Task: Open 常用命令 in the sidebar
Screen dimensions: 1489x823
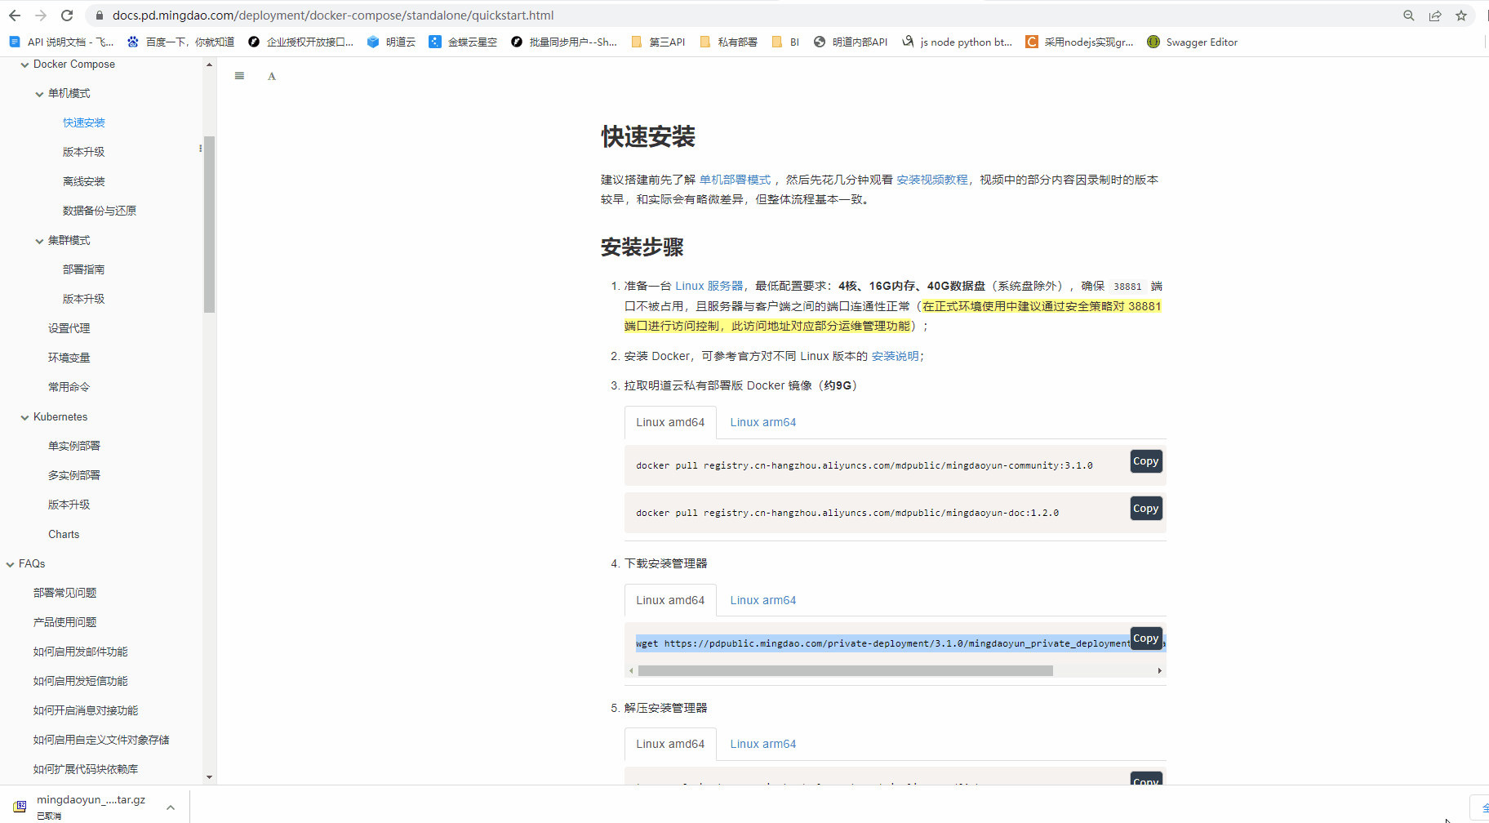Action: 69,387
